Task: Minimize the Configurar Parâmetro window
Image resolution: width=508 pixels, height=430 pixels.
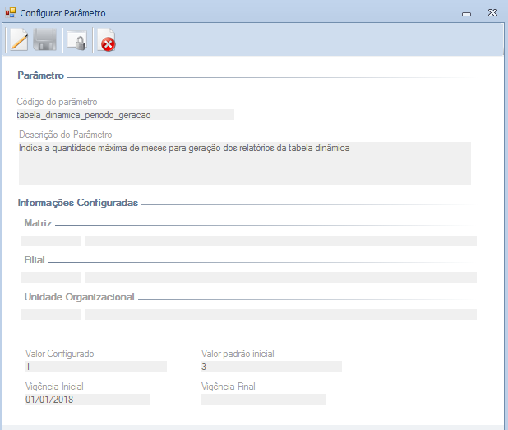Action: pyautogui.click(x=466, y=13)
